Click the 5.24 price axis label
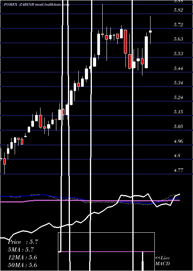This screenshot has width=193, height=271. [178, 98]
